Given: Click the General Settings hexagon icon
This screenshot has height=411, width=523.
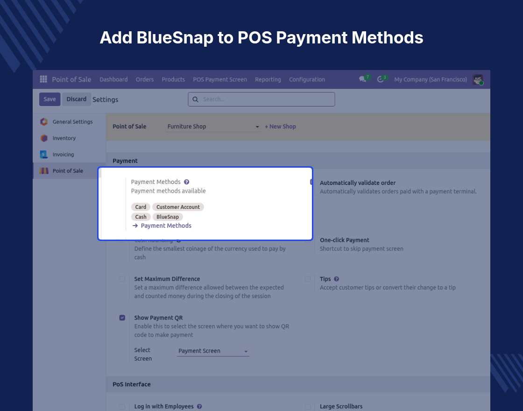Looking at the screenshot, I should click(x=44, y=122).
